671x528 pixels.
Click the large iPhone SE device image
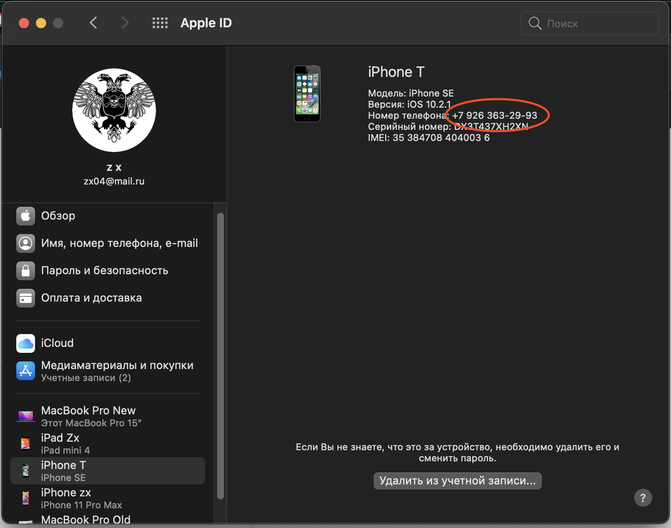click(x=307, y=94)
